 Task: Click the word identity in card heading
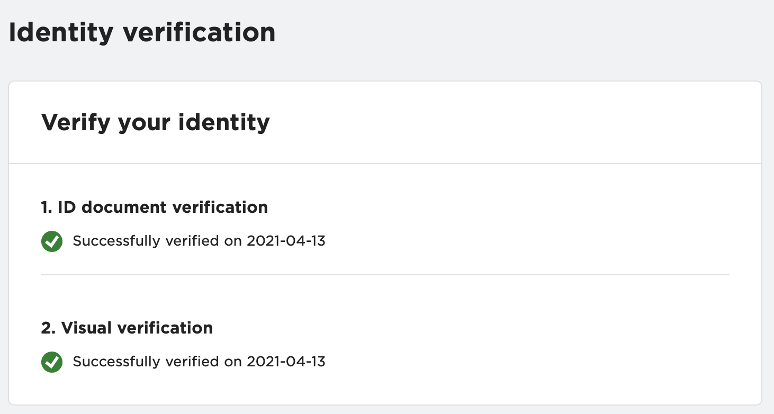pyautogui.click(x=224, y=123)
